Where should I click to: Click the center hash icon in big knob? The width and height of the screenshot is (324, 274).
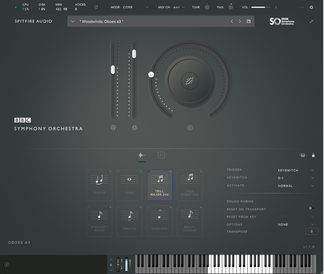(x=190, y=81)
